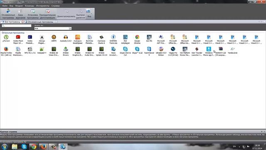The height and width of the screenshot is (150, 266).
Task: Select the Yandex.Disk program icon
Action: click(233, 49)
